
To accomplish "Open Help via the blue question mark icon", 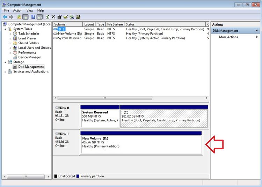I will click(33, 17).
